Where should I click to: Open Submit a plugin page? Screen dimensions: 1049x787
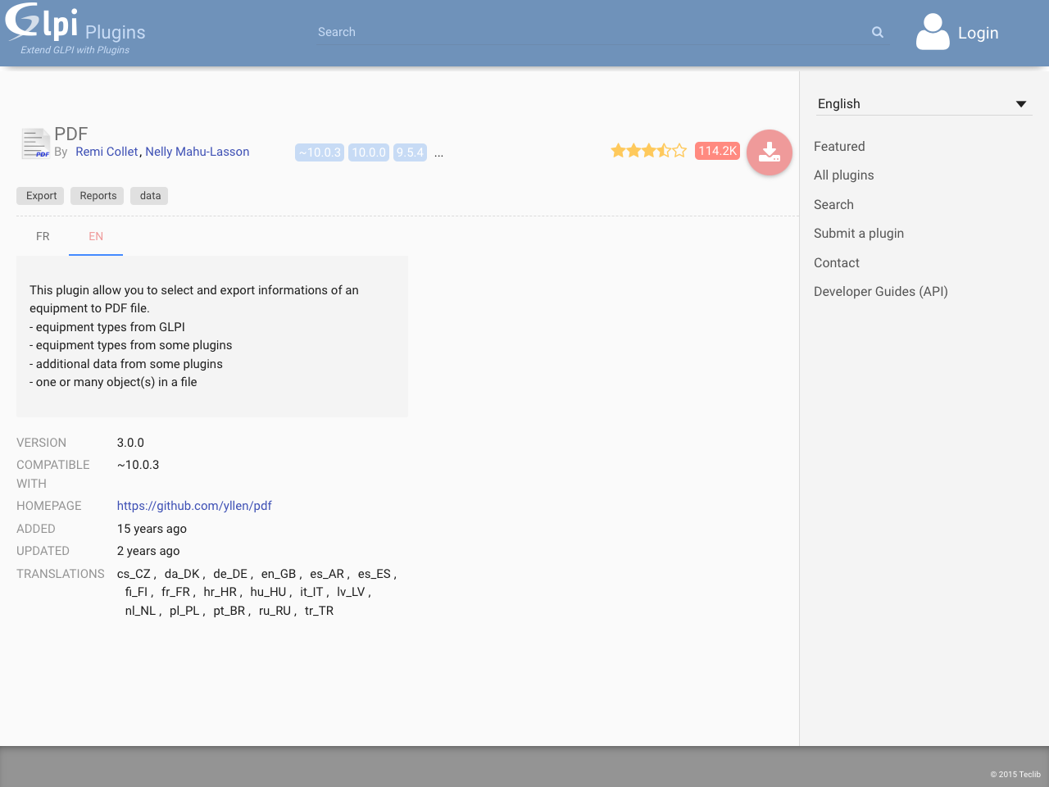click(x=859, y=234)
